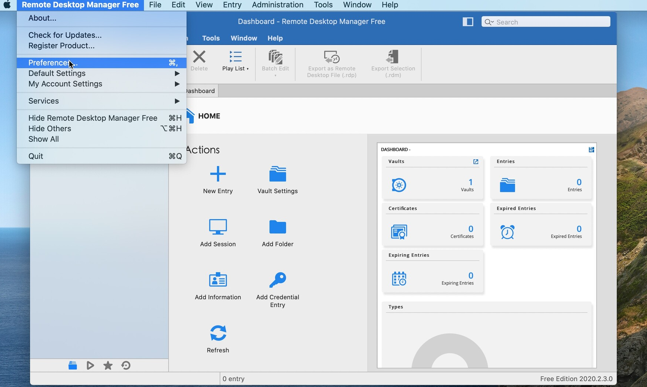
Task: Switch to the Tools ribbon tab
Action: [x=211, y=38]
